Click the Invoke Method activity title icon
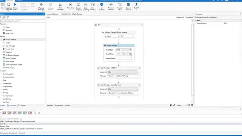 pos(105,45)
